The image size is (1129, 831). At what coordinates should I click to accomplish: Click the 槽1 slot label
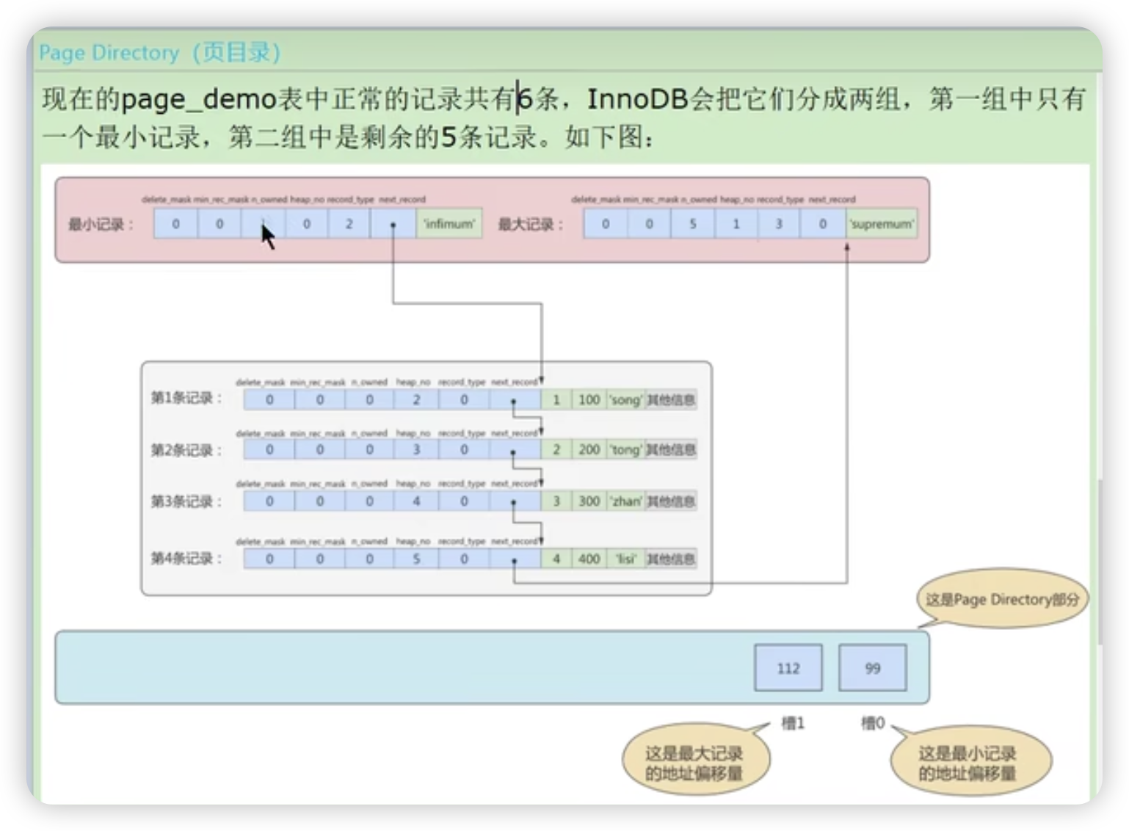tap(793, 723)
